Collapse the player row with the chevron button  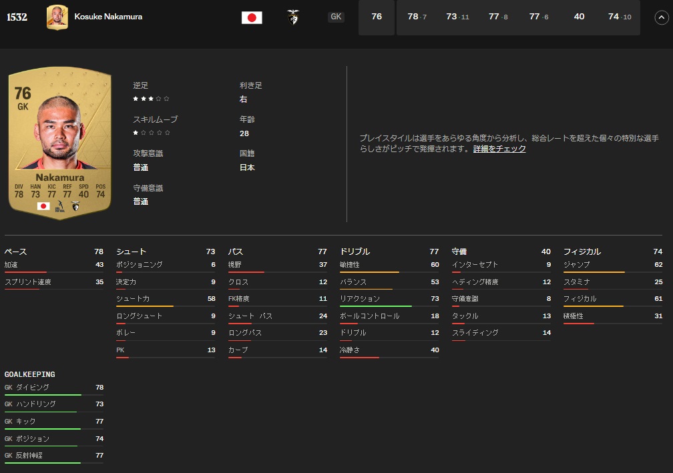point(661,17)
